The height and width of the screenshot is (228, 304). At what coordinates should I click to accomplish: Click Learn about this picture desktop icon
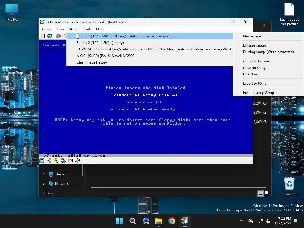tap(289, 14)
